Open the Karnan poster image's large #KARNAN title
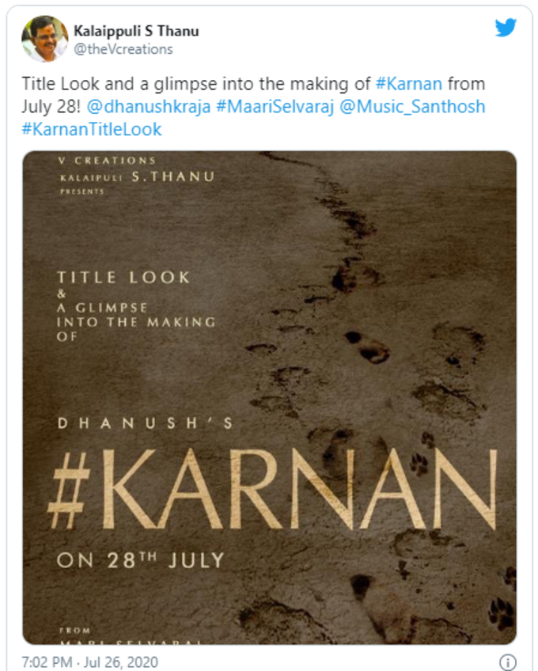538x671 pixels. [273, 489]
